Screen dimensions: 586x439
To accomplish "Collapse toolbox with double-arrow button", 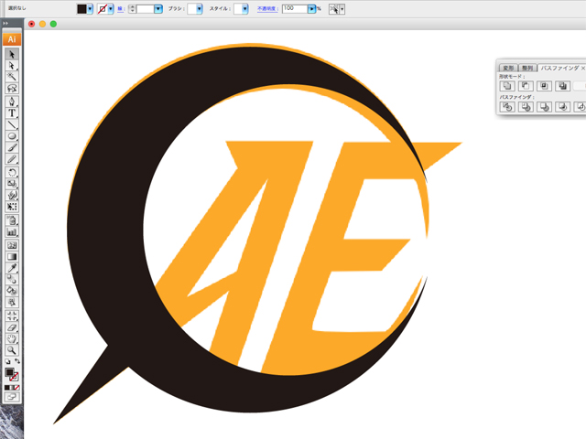I will [5, 23].
